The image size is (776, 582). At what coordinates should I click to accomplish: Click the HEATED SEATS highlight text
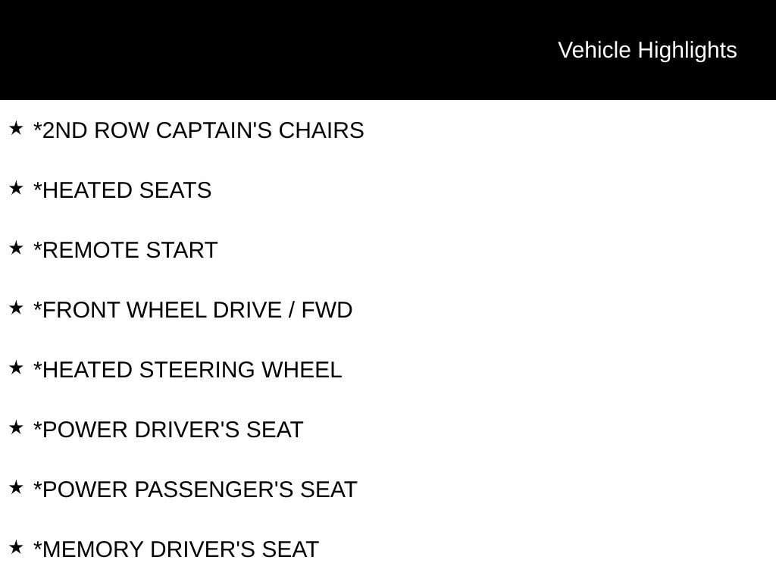(123, 190)
